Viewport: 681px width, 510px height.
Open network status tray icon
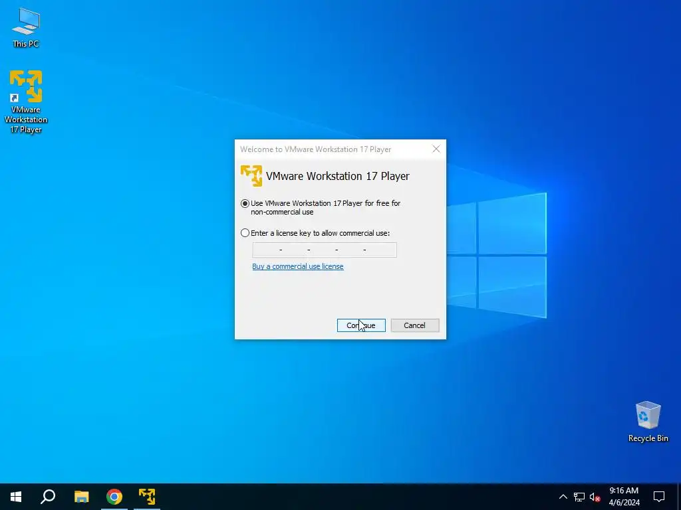tap(579, 497)
